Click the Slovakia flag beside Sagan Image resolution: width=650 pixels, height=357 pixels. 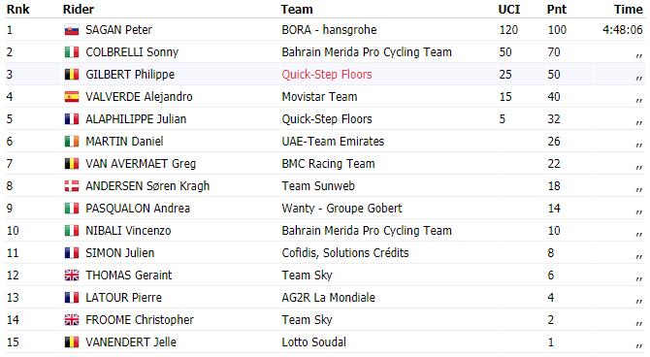click(x=72, y=30)
